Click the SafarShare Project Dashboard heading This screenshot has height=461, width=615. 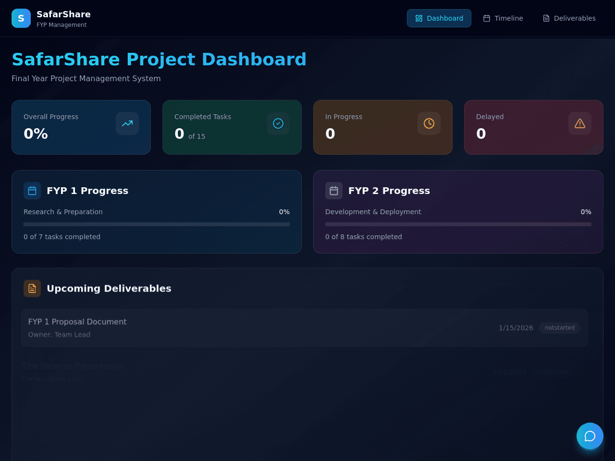(159, 60)
